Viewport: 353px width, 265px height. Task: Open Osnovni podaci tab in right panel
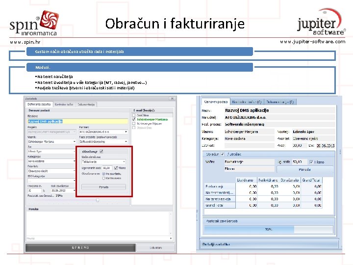[216, 102]
